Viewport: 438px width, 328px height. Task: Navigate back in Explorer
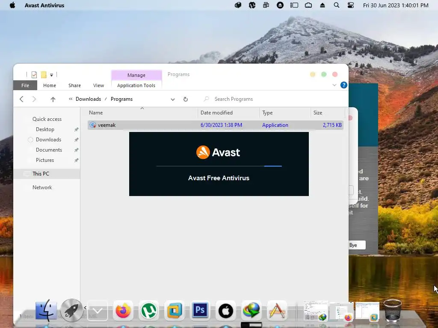click(21, 99)
